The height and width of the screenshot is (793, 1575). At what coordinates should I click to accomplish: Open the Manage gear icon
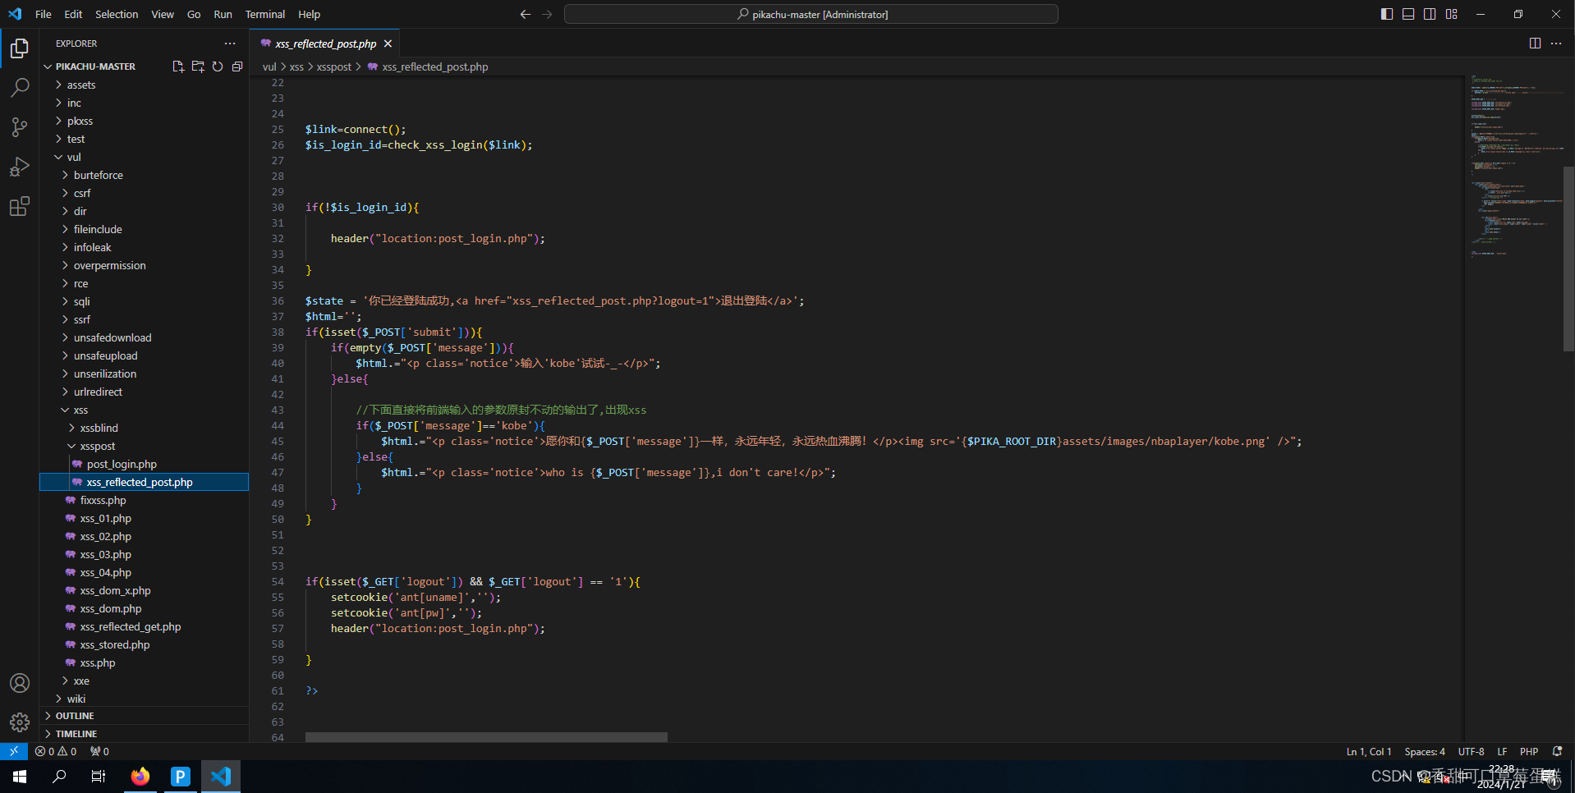[20, 722]
